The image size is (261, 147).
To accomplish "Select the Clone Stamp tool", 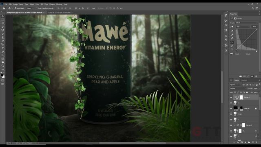I will click(3, 38).
